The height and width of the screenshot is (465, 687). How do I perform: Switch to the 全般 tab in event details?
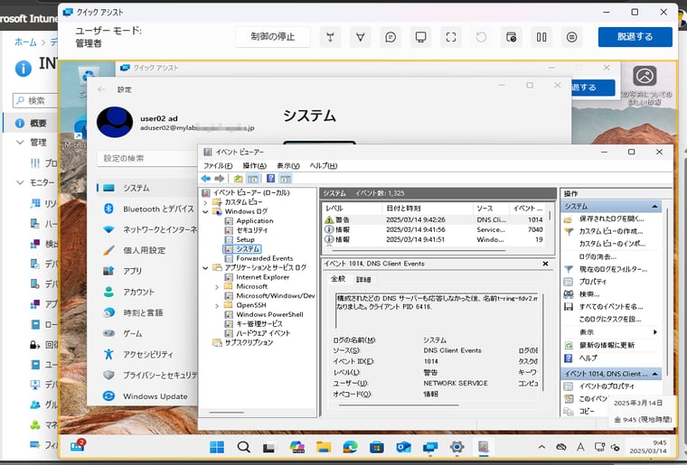coord(338,279)
